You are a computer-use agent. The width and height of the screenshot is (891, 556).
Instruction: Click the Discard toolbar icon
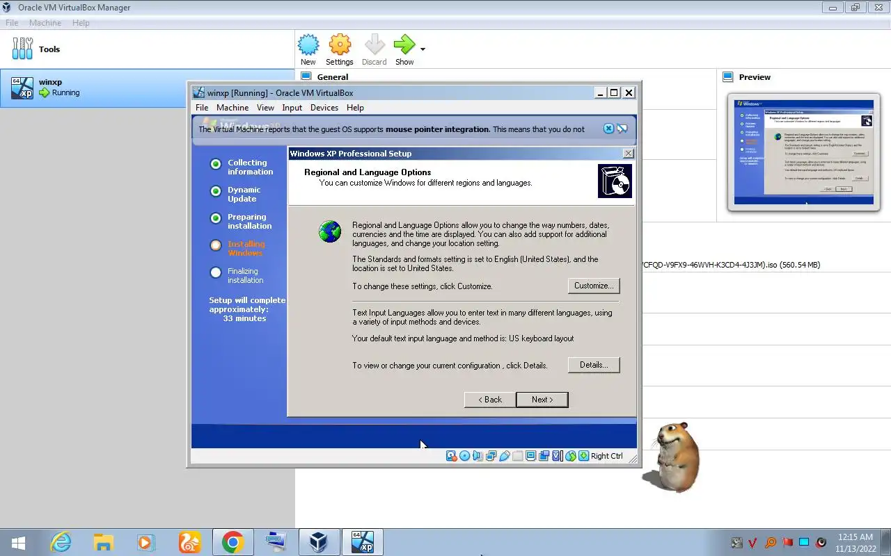click(374, 45)
